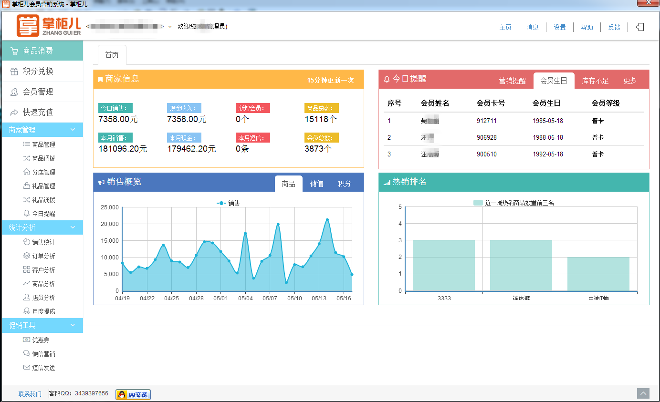Click the birthday 1992-05-18 cell
This screenshot has height=402, width=660.
click(x=548, y=154)
